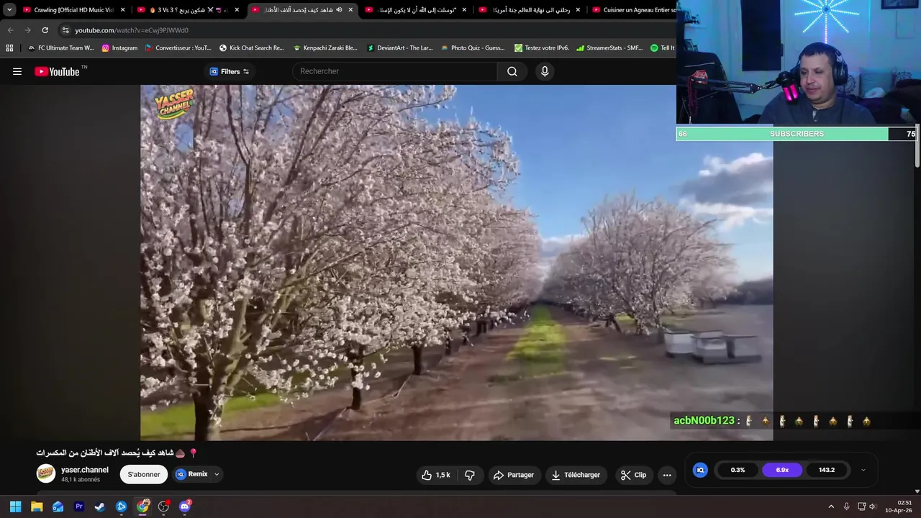Open the Convertisseur YouTube bookmark

tap(178, 48)
